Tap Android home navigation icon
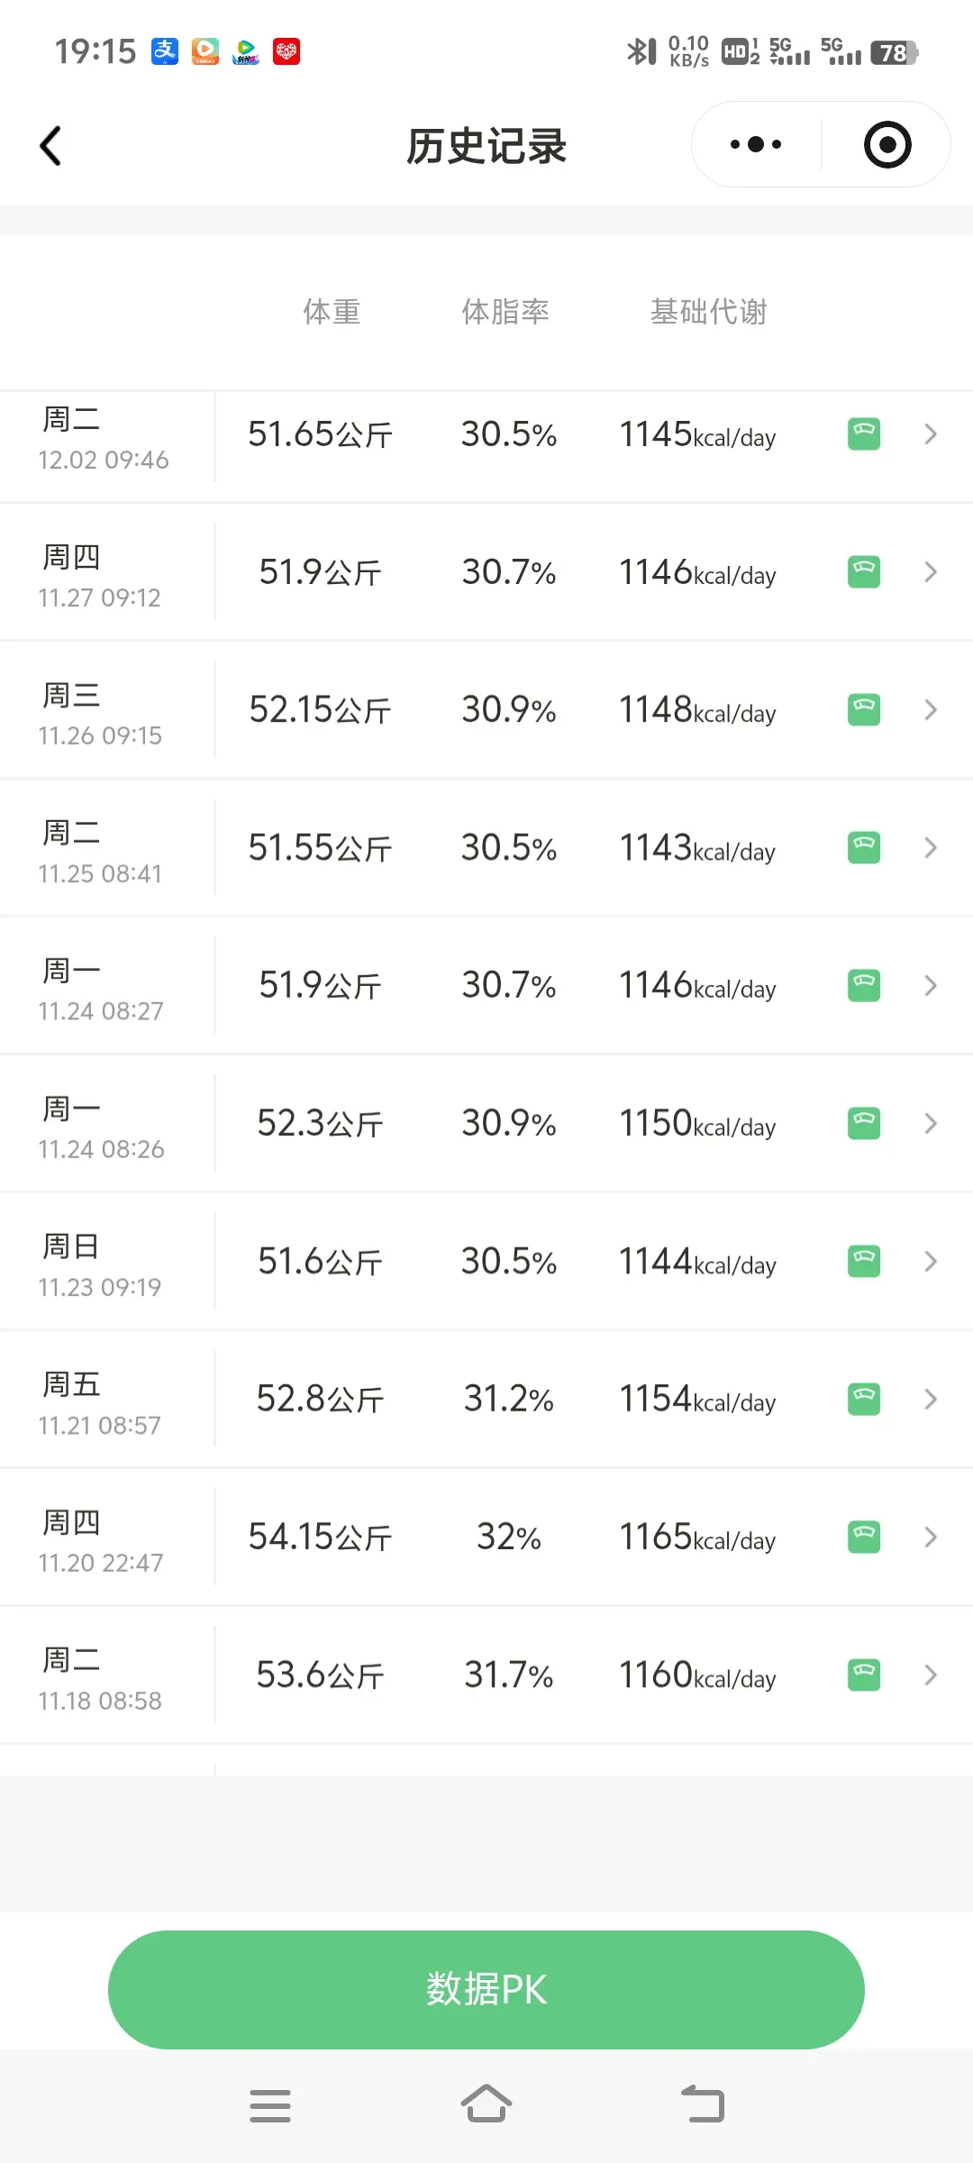 pyautogui.click(x=486, y=2104)
